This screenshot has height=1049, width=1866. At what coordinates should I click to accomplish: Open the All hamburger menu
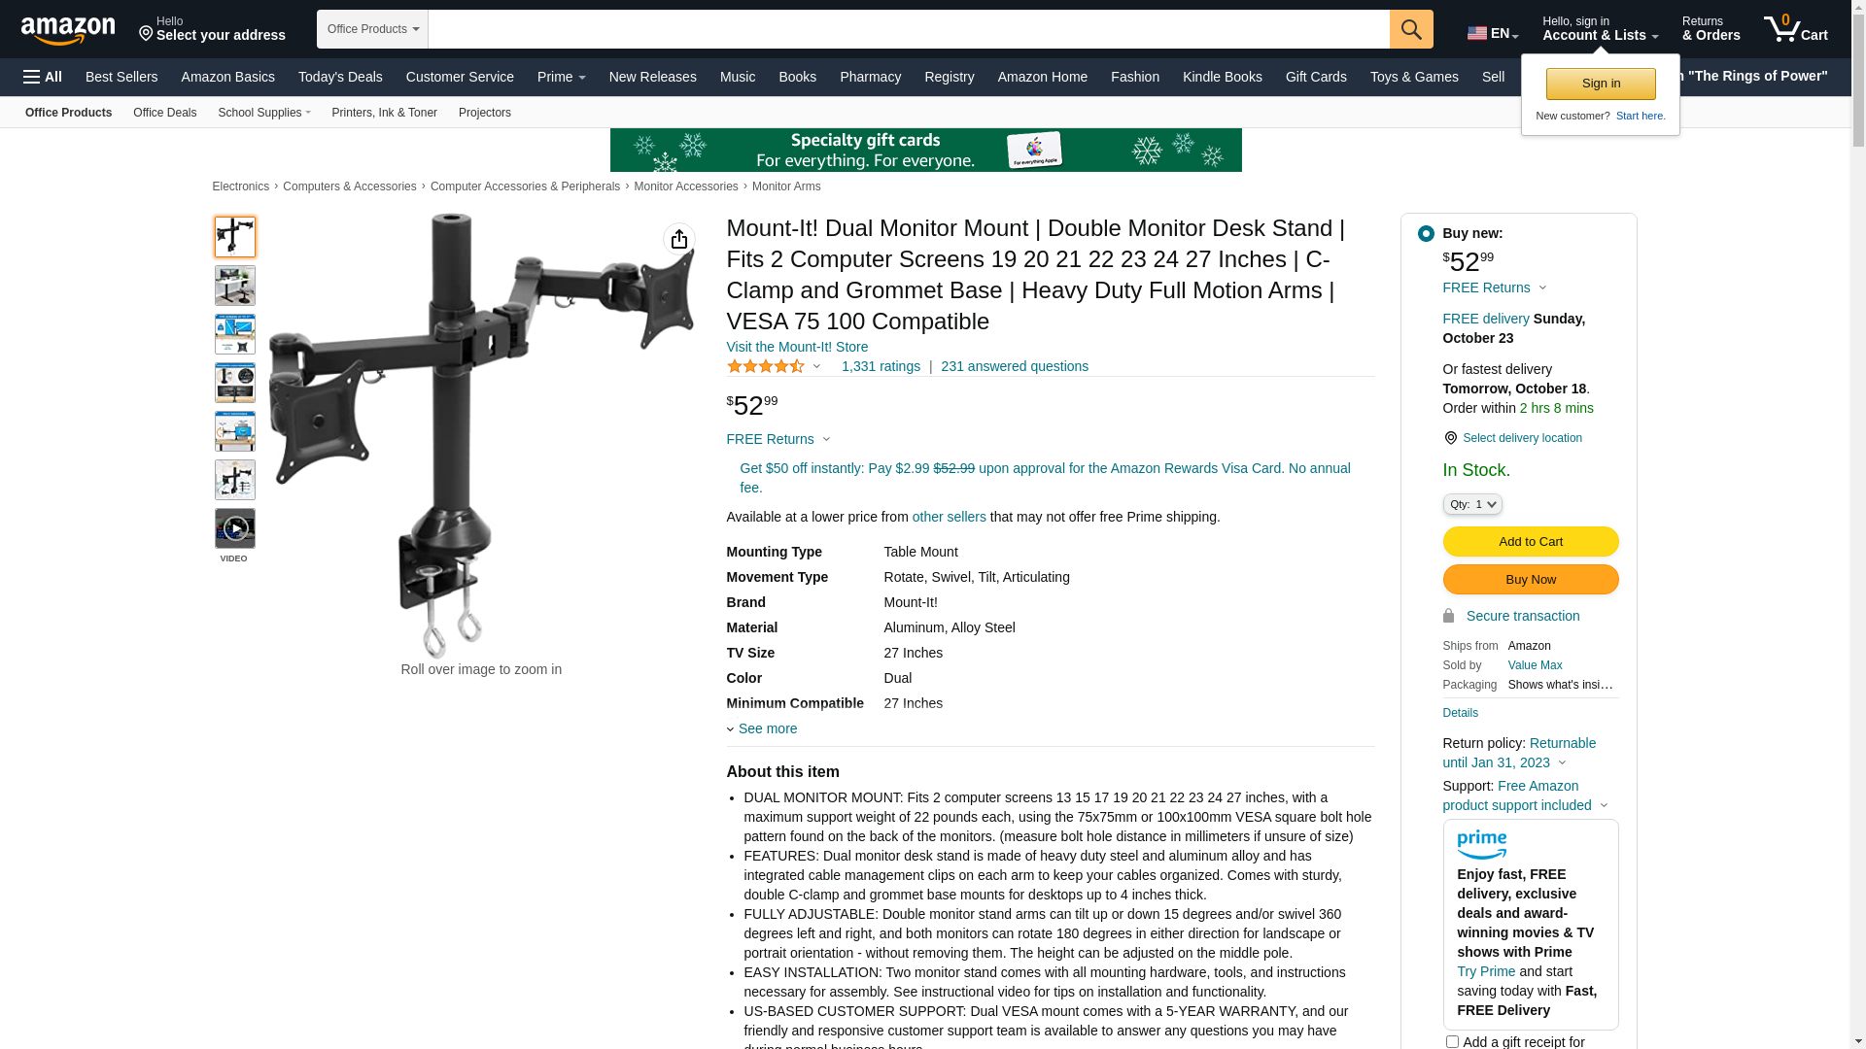coord(43,77)
